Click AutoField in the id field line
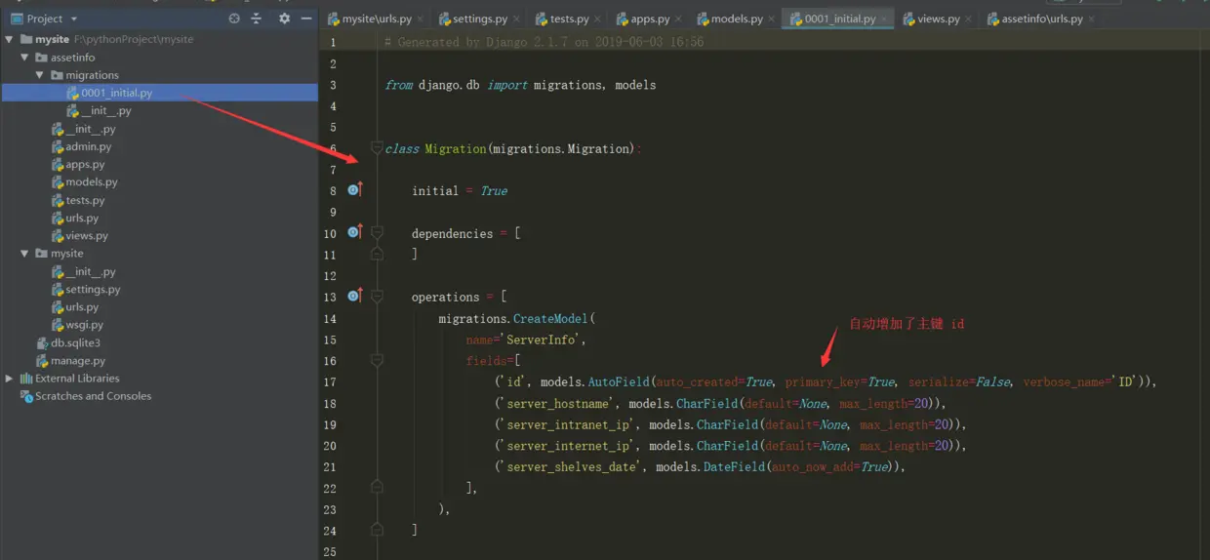 coord(619,382)
